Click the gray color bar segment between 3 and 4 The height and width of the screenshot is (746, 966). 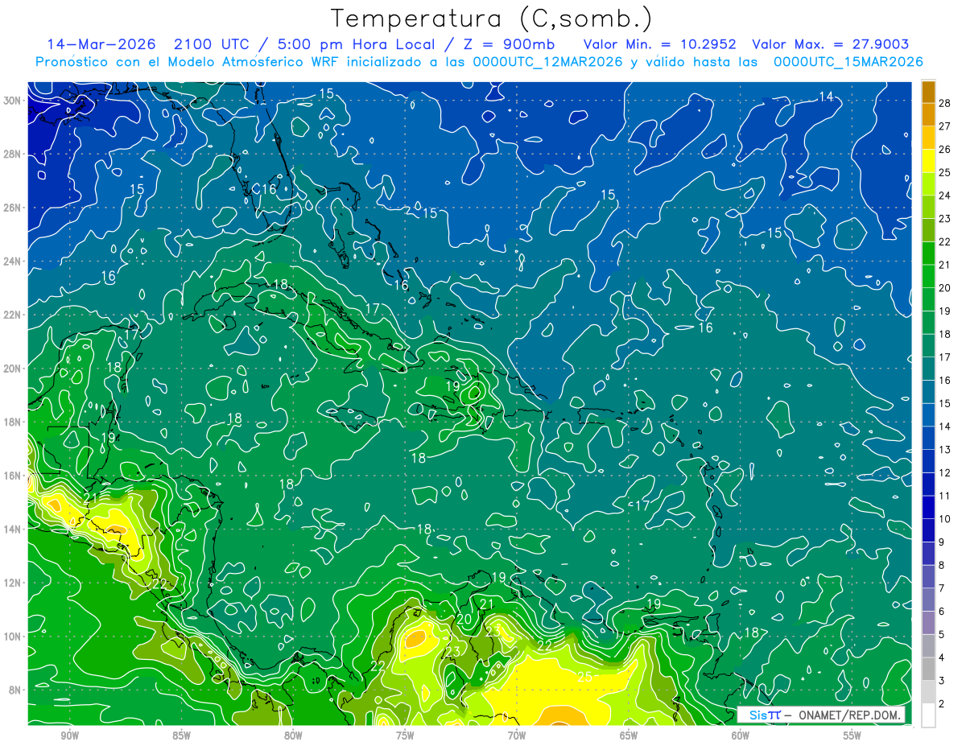(928, 669)
